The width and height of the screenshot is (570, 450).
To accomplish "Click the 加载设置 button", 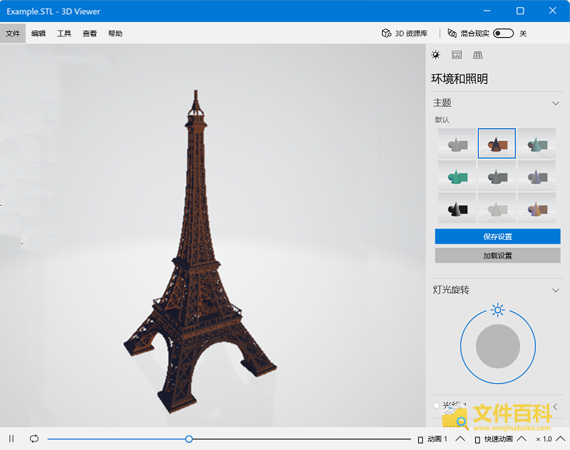I will coord(497,256).
